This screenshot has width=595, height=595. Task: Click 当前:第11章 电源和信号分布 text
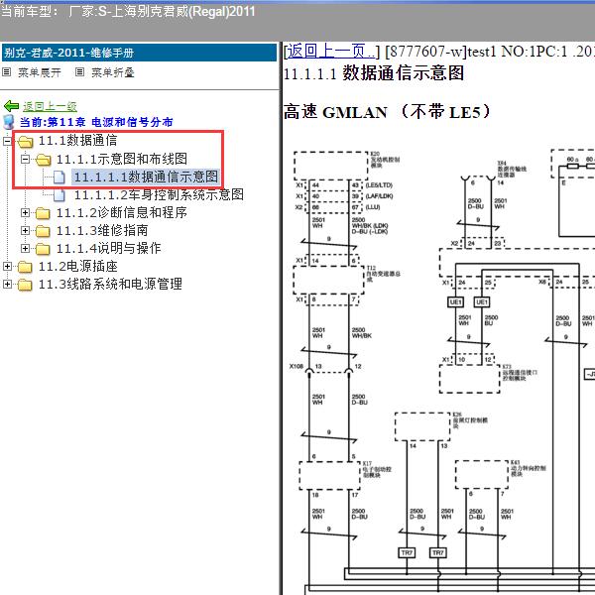click(96, 122)
